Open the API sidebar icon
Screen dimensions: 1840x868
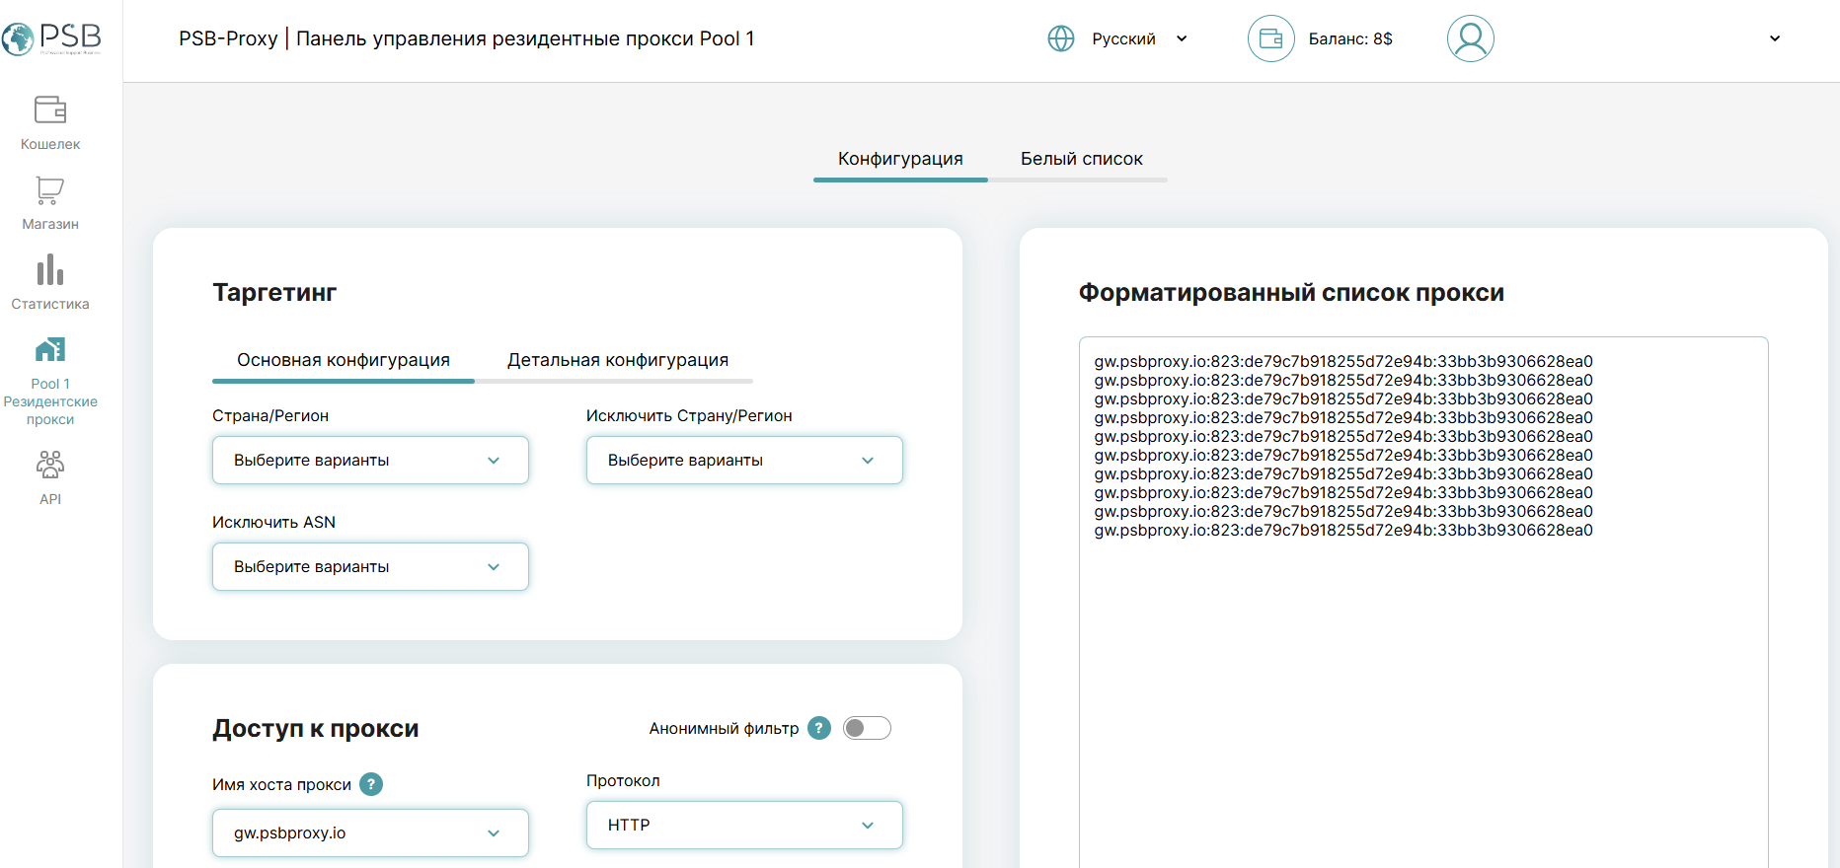[x=50, y=465]
